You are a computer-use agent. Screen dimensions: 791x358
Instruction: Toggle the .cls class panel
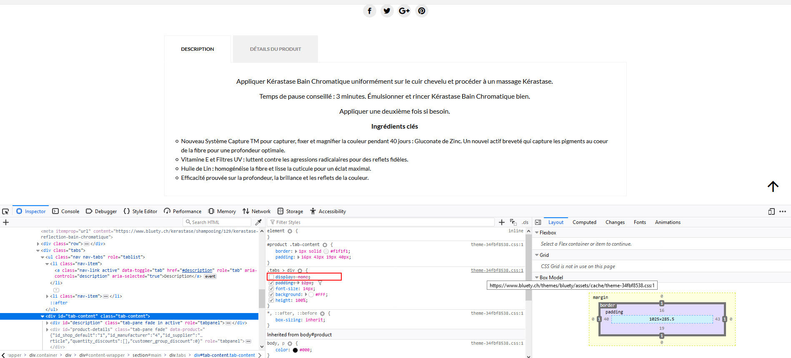[525, 222]
